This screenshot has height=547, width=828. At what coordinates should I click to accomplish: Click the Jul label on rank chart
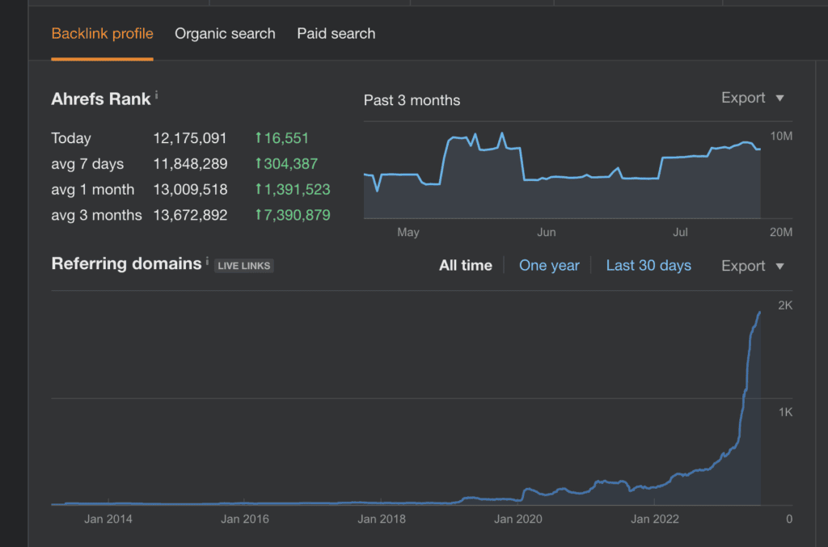coord(680,232)
